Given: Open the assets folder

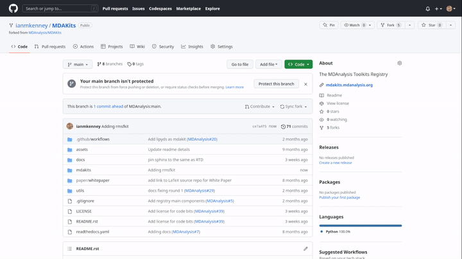Looking at the screenshot, I should pos(82,150).
